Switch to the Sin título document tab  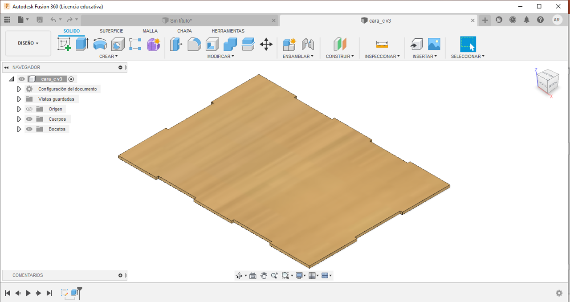pyautogui.click(x=180, y=20)
